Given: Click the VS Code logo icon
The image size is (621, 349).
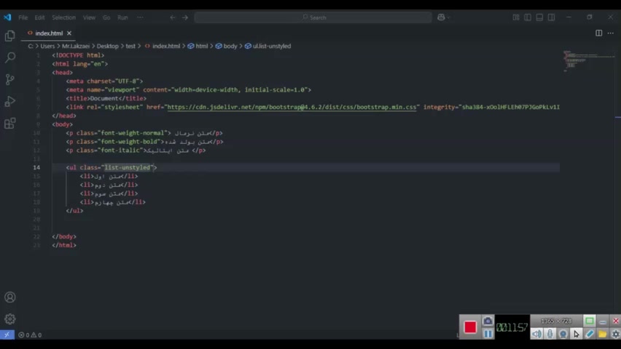Looking at the screenshot, I should tap(7, 17).
